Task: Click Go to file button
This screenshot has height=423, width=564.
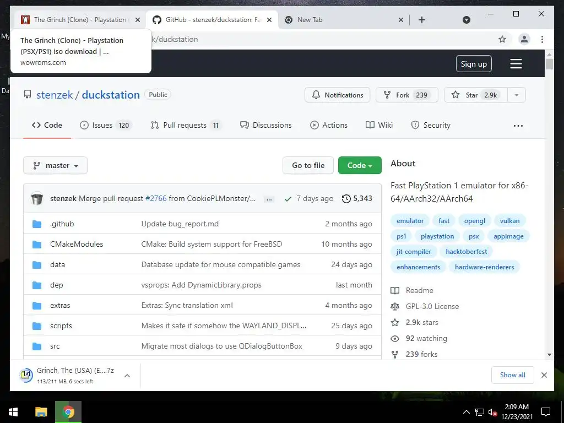Action: coord(308,165)
